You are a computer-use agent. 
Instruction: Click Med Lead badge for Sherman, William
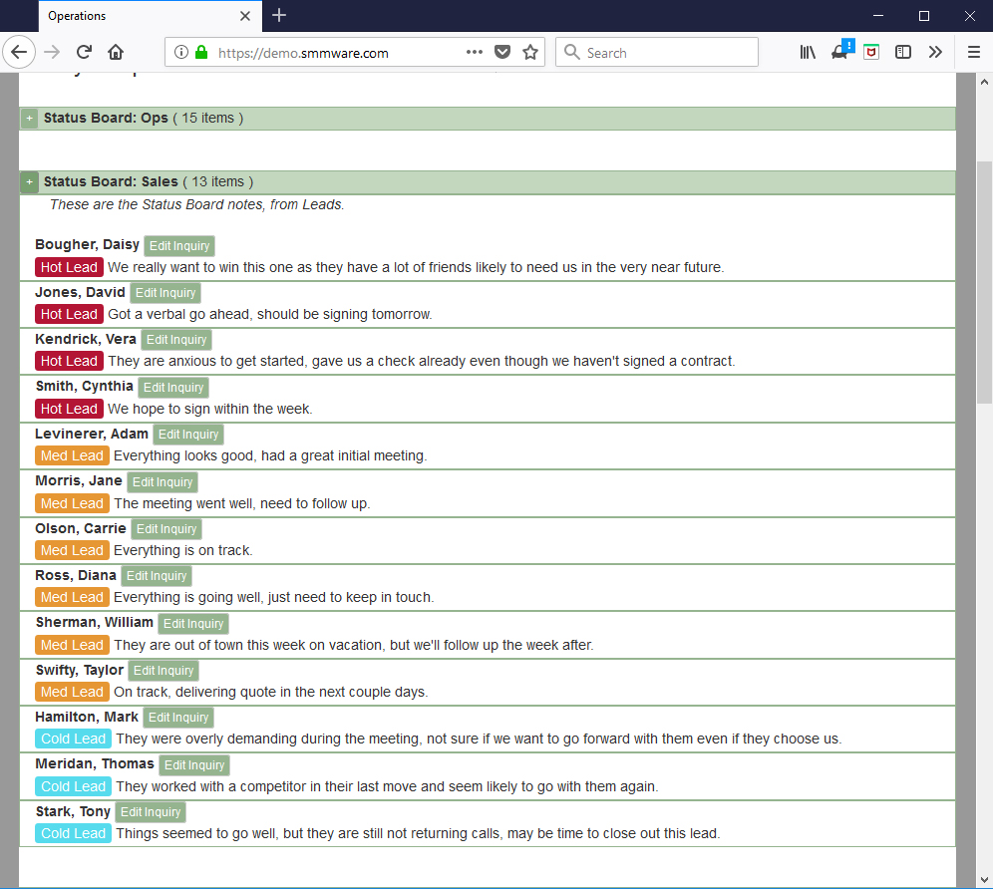[x=72, y=645]
